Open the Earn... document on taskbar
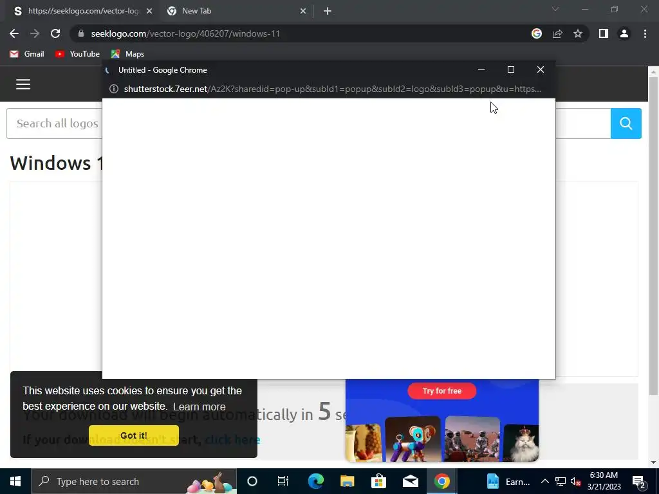The width and height of the screenshot is (659, 494). 508,481
